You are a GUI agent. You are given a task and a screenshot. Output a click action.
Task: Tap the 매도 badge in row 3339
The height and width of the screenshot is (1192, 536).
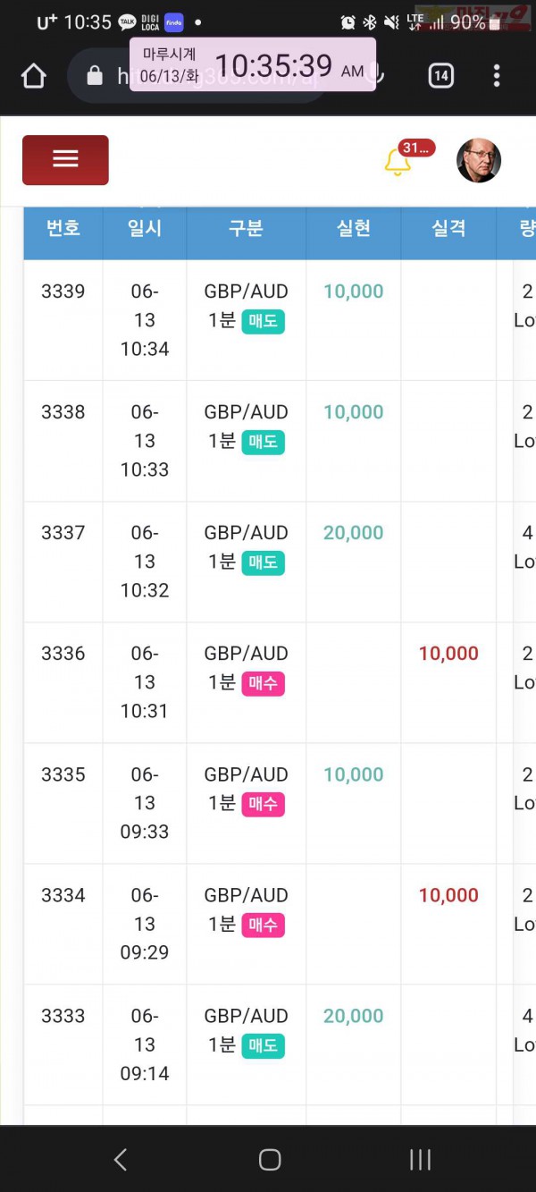[263, 321]
